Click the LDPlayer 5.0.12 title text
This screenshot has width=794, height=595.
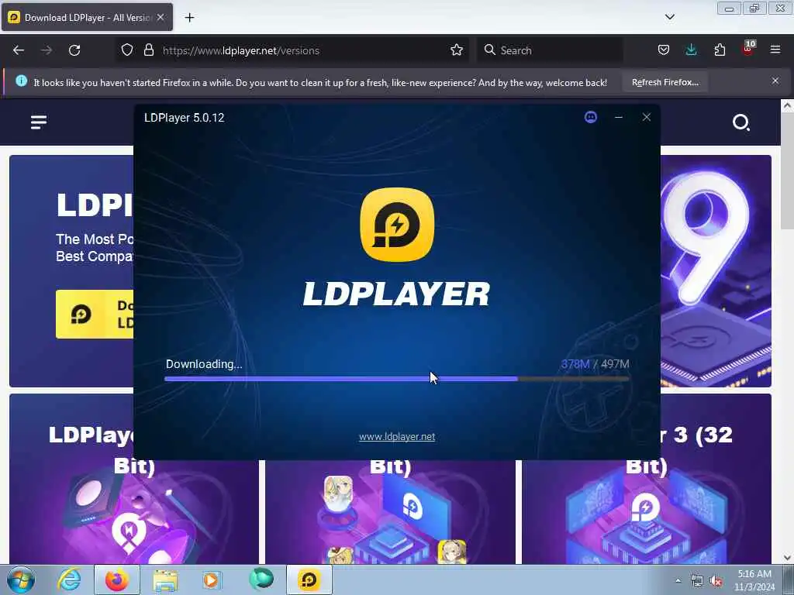click(185, 118)
